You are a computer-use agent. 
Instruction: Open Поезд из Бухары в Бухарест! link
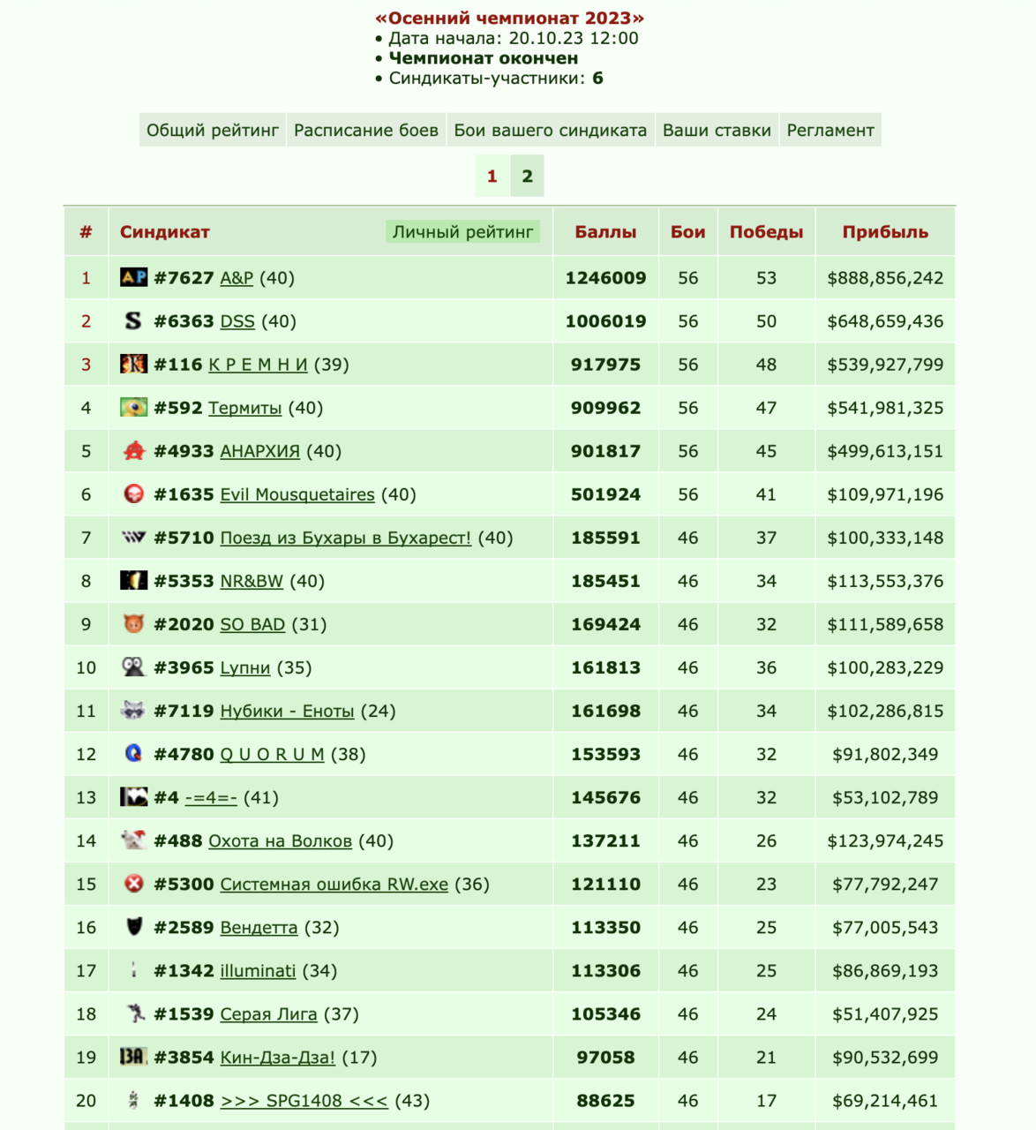tap(346, 538)
